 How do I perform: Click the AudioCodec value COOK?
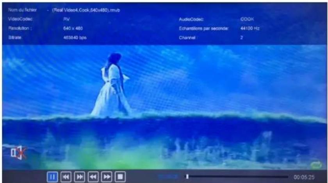(247, 19)
